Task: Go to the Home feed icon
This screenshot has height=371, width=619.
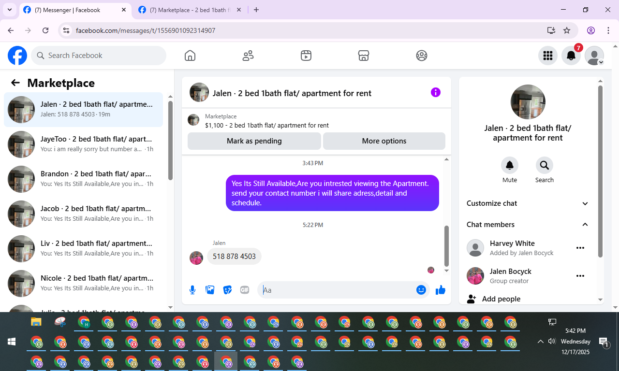Action: (190, 56)
